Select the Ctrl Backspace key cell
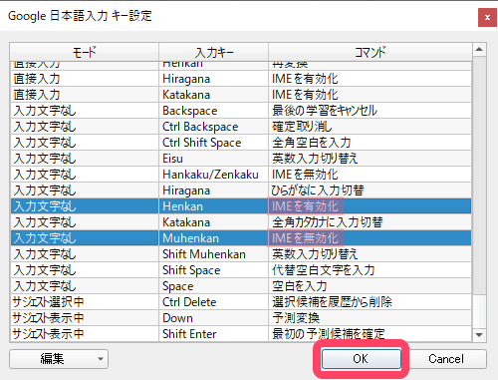The image size is (498, 380). [213, 127]
